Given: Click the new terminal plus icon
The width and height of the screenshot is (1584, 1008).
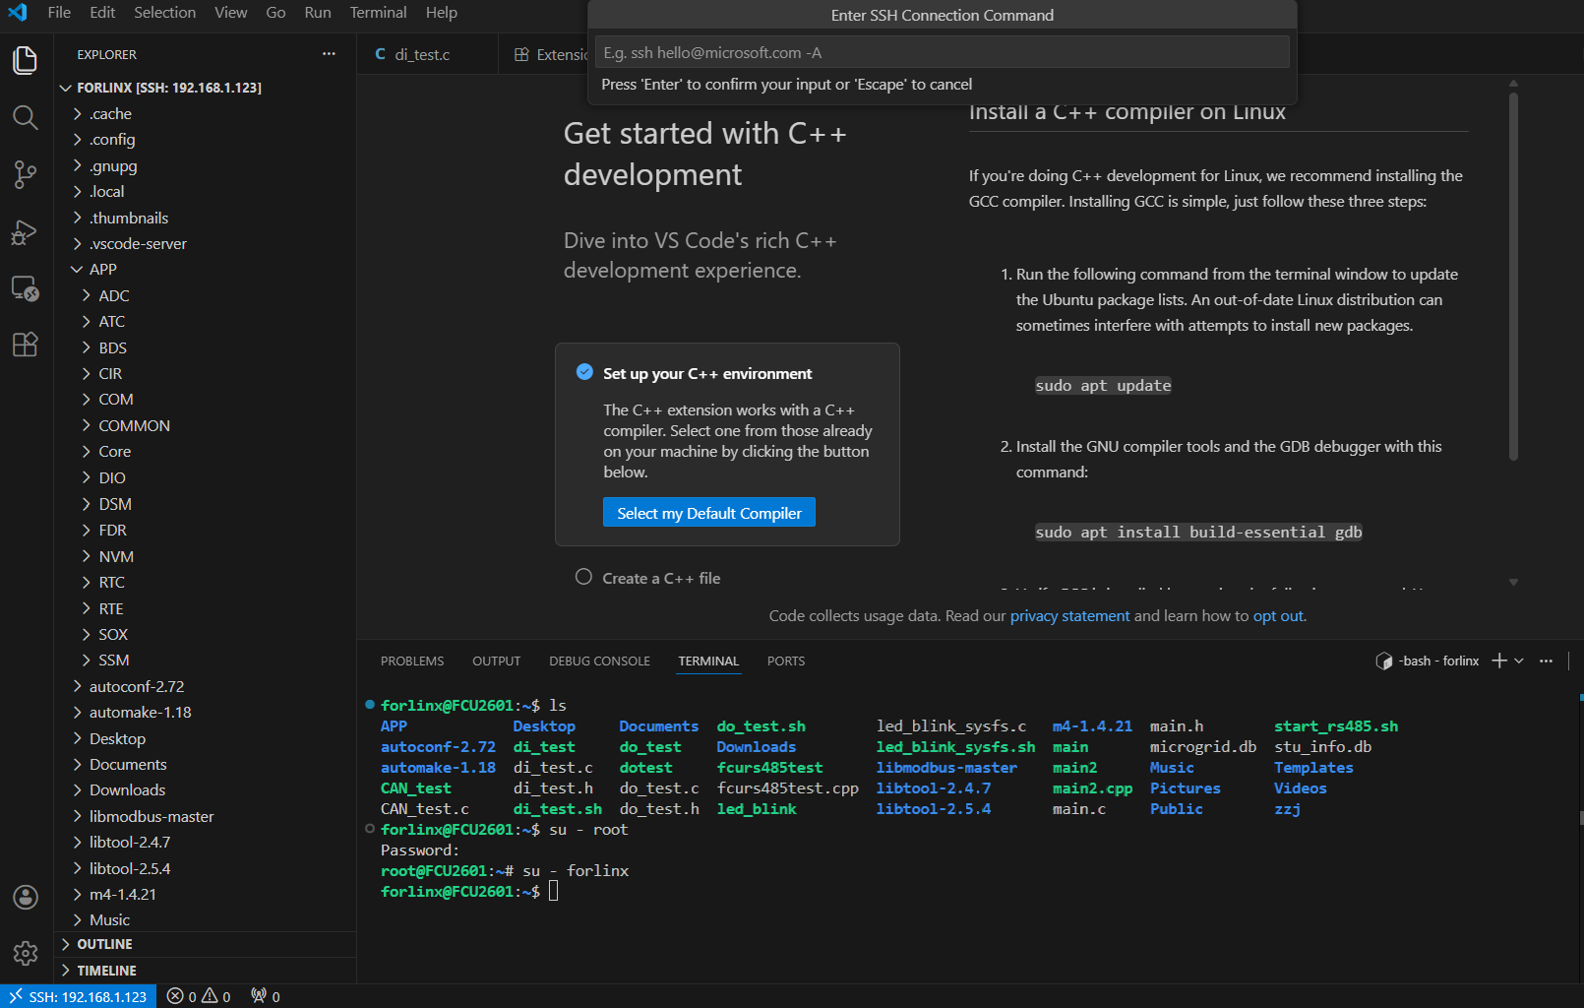Looking at the screenshot, I should coord(1499,661).
